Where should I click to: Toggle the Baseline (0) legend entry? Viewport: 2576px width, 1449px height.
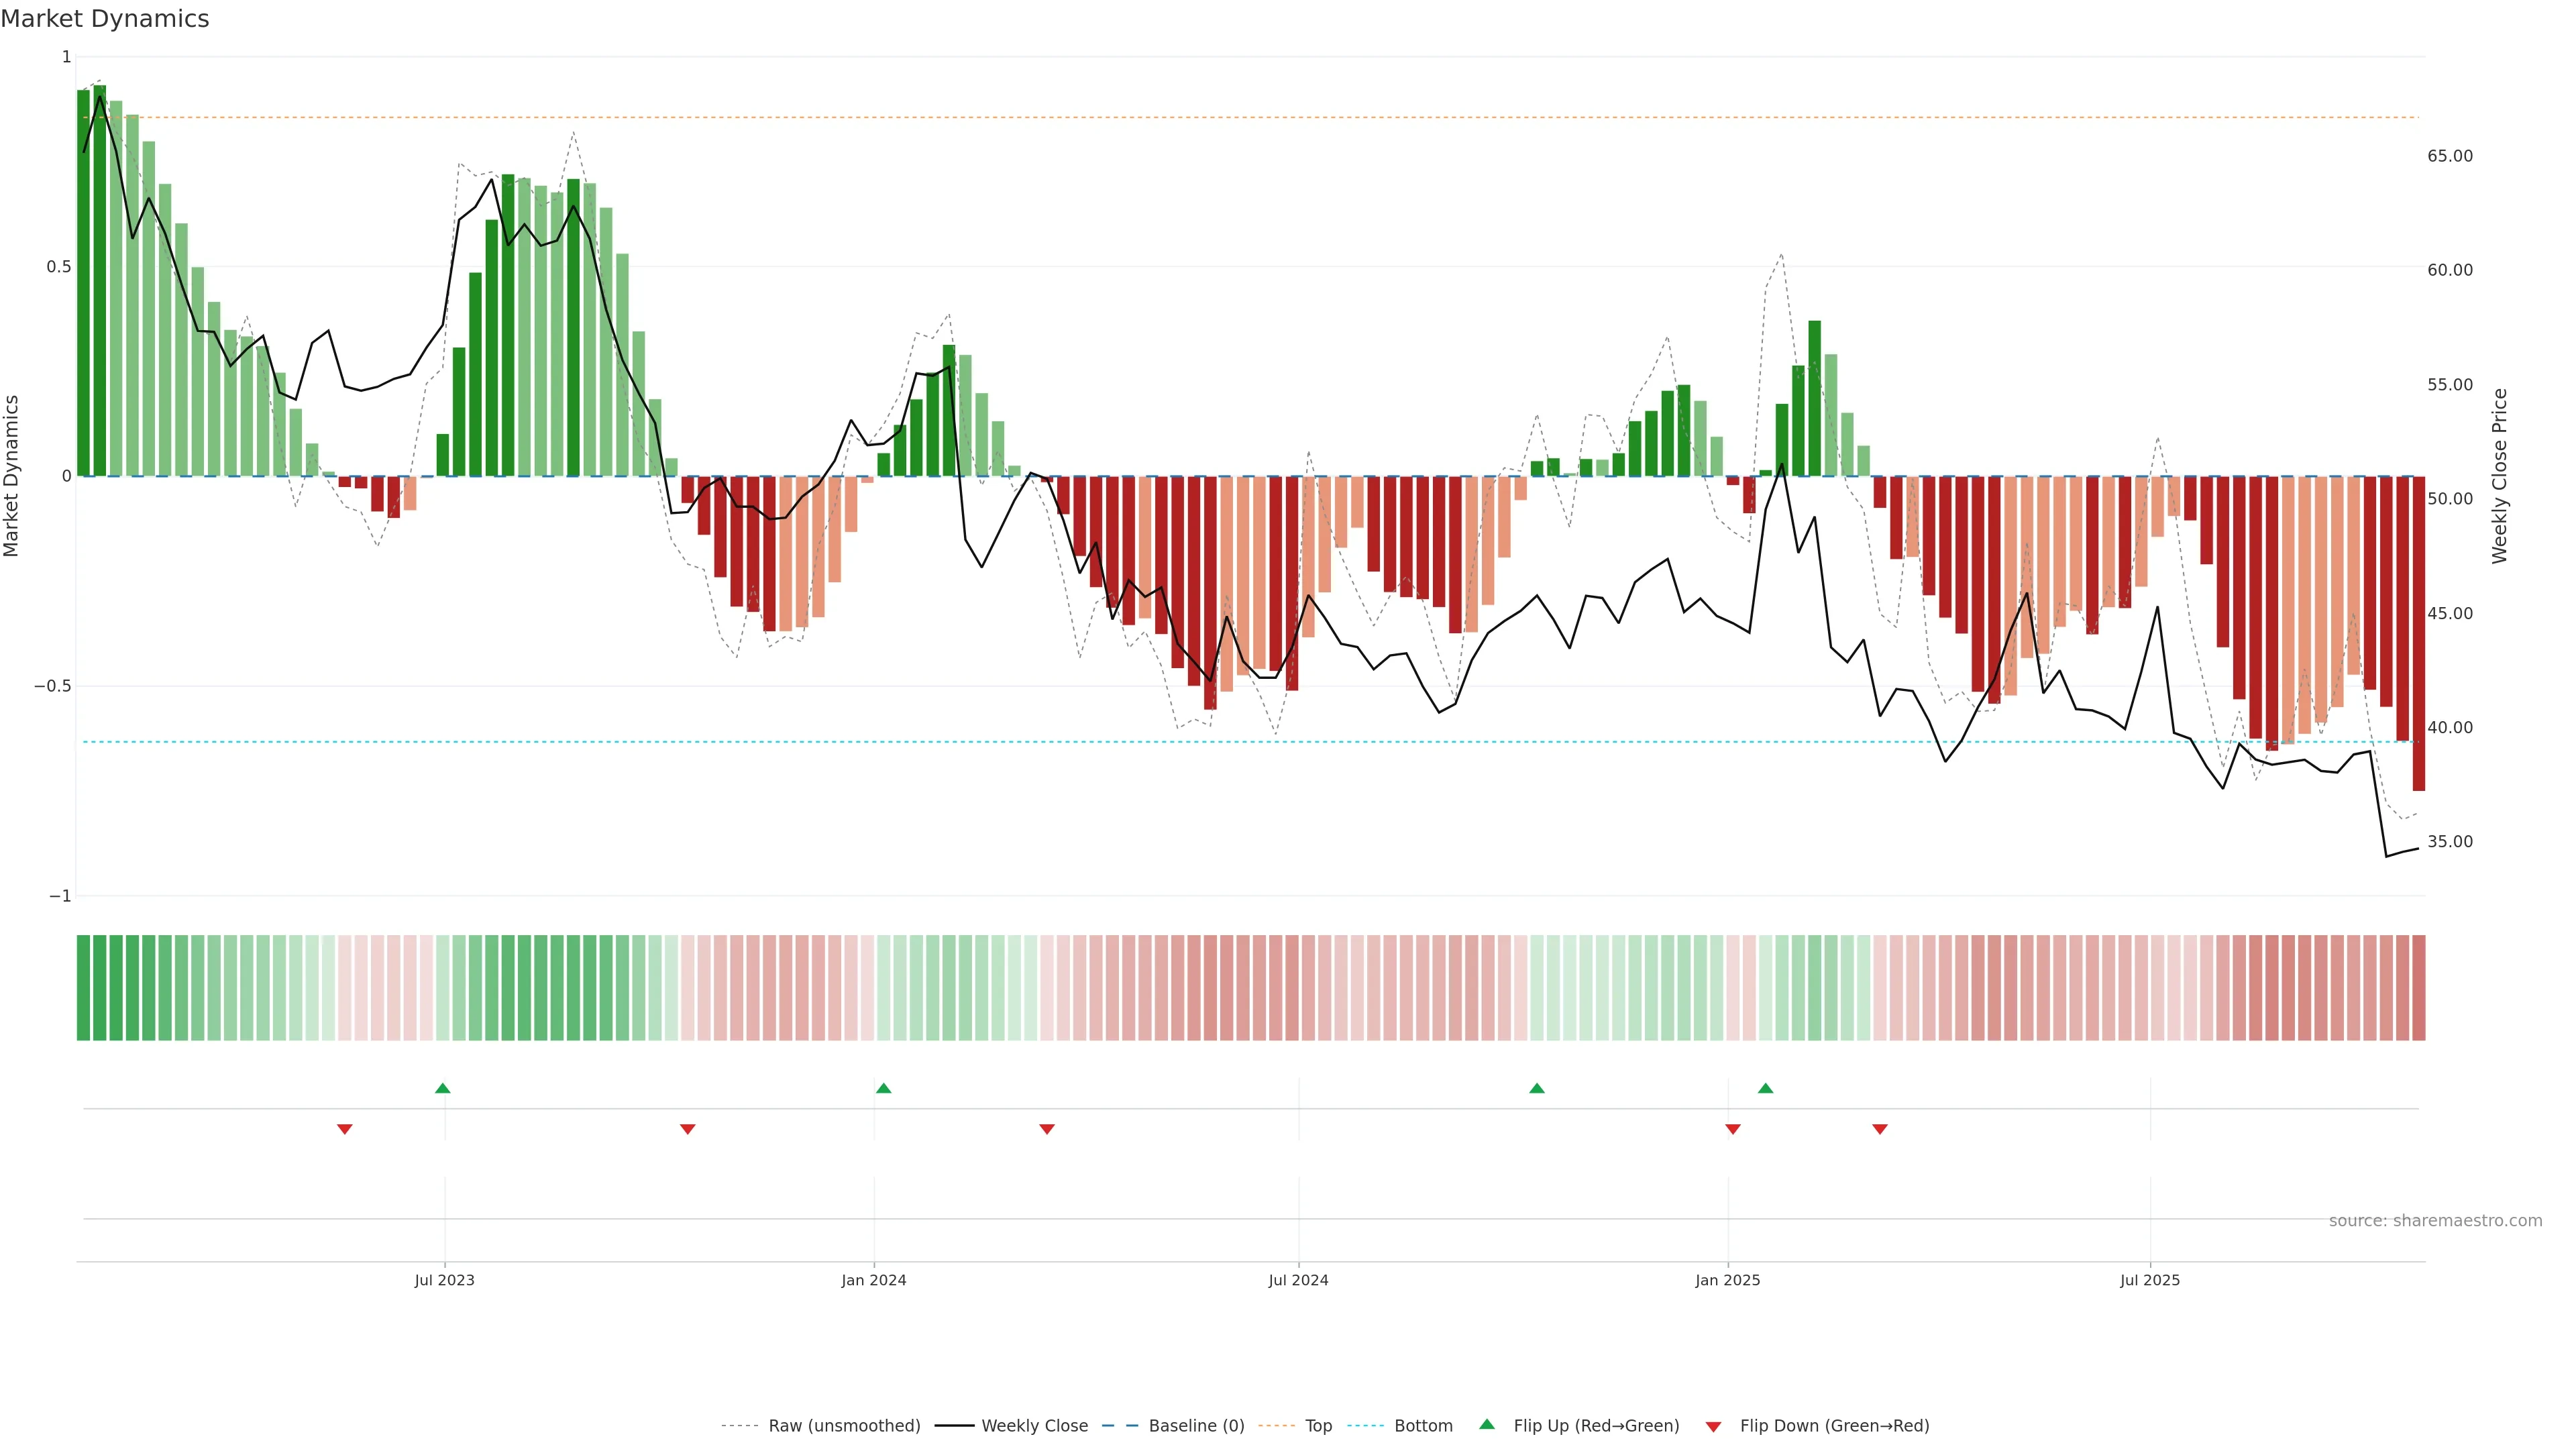click(x=1196, y=1426)
